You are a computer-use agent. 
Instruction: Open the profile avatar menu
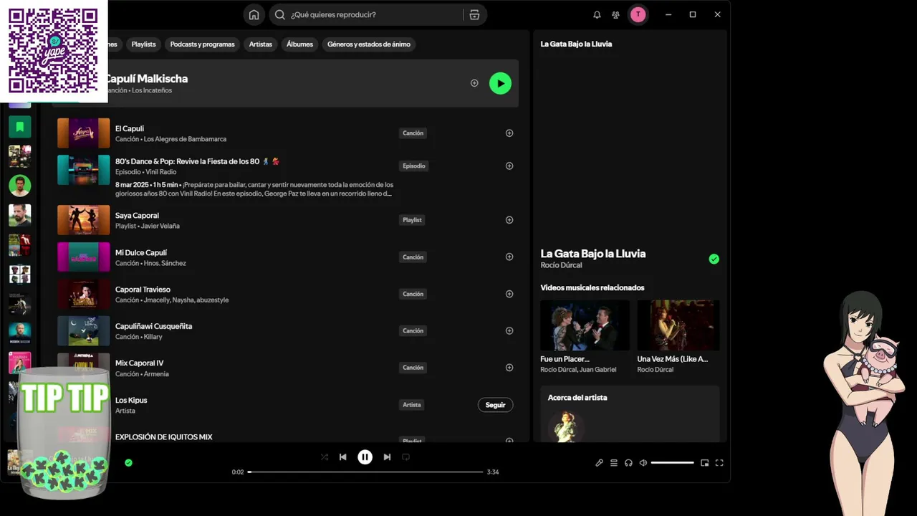(x=638, y=14)
